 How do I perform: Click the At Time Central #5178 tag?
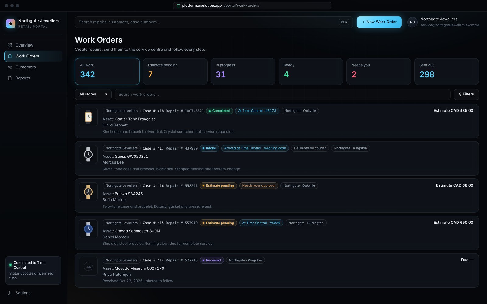coord(257,111)
